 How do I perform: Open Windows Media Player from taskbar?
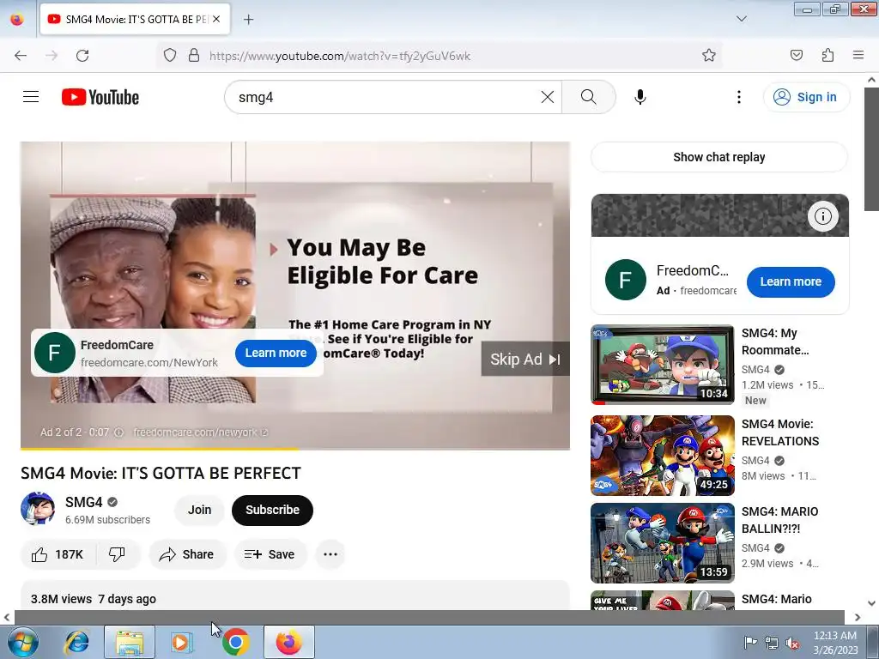tap(181, 642)
